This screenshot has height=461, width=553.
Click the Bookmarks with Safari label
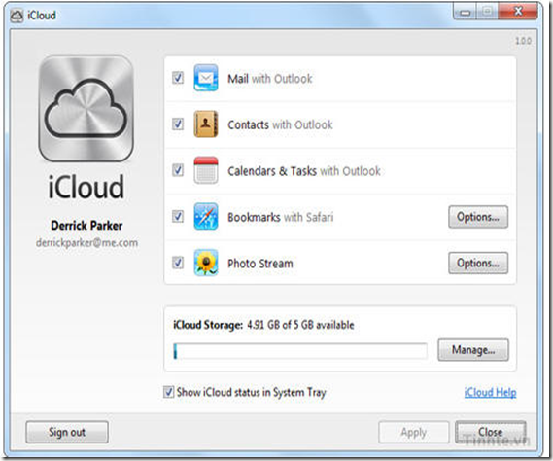[280, 217]
